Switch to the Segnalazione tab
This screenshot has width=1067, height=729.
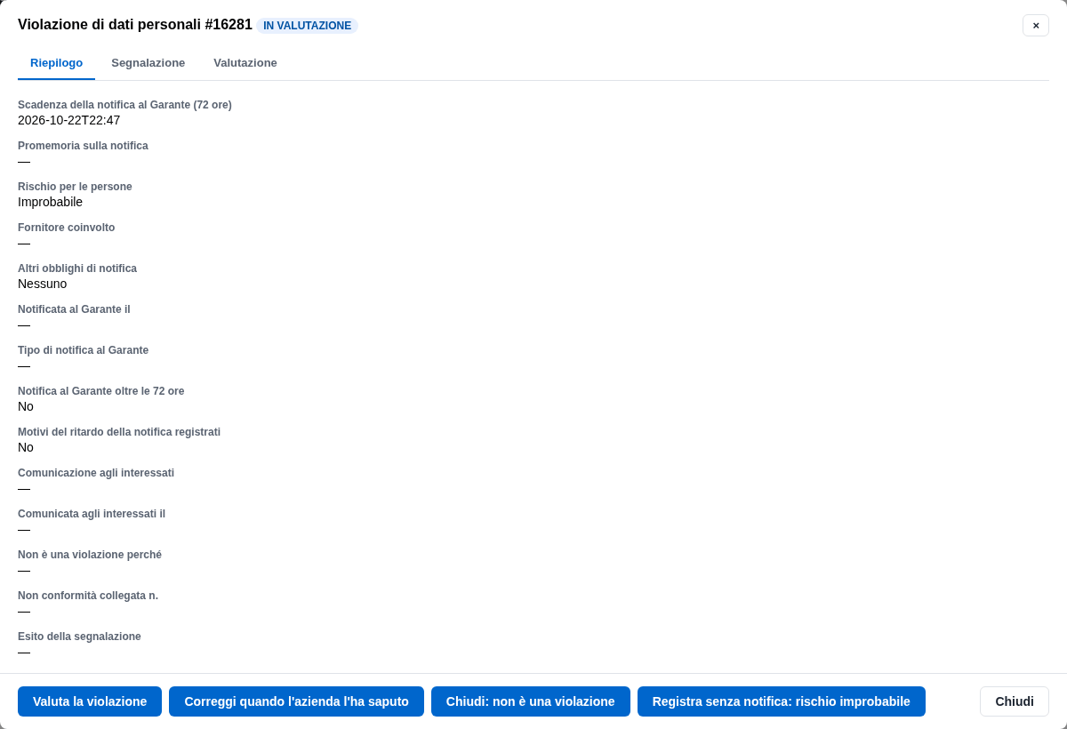[x=148, y=62]
